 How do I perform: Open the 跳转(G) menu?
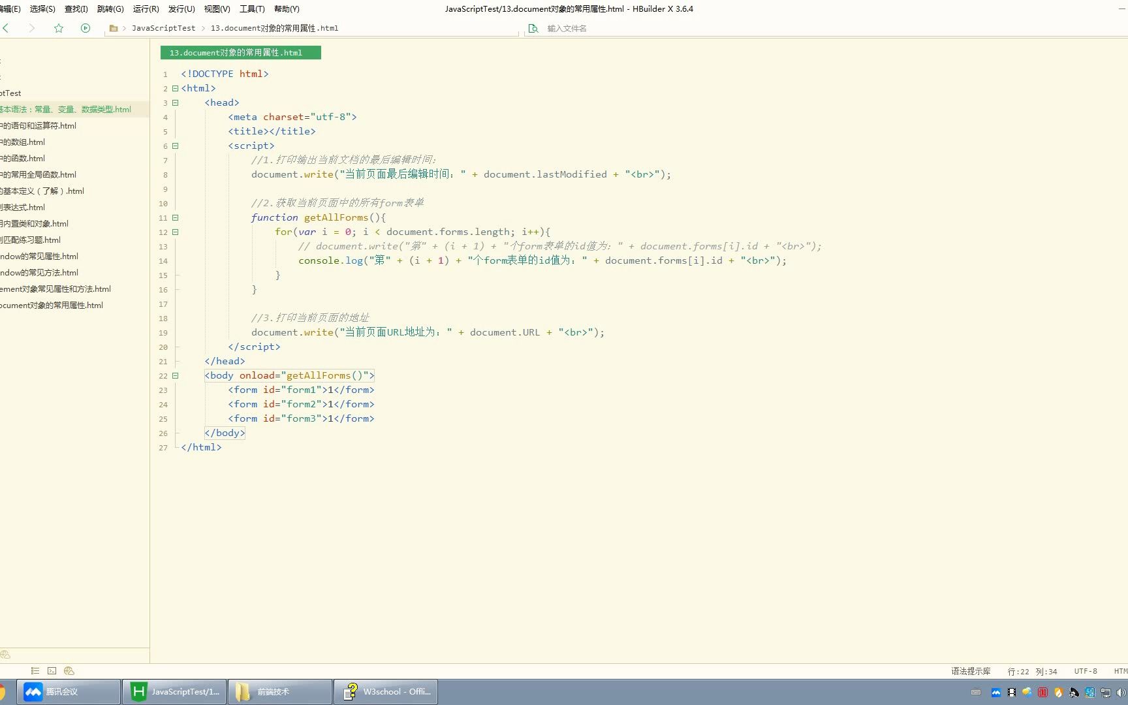(x=110, y=9)
